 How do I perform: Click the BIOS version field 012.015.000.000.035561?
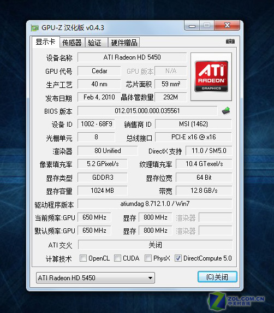pyautogui.click(x=147, y=110)
